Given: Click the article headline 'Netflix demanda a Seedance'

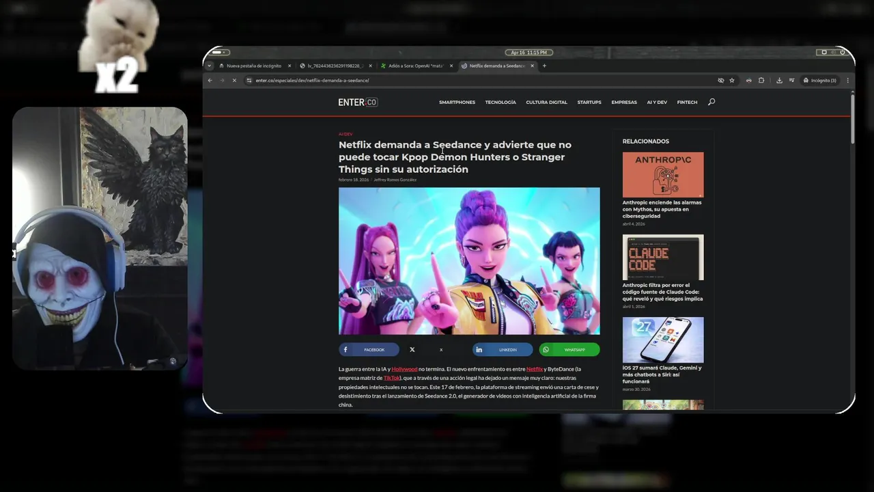Looking at the screenshot, I should click(x=455, y=157).
